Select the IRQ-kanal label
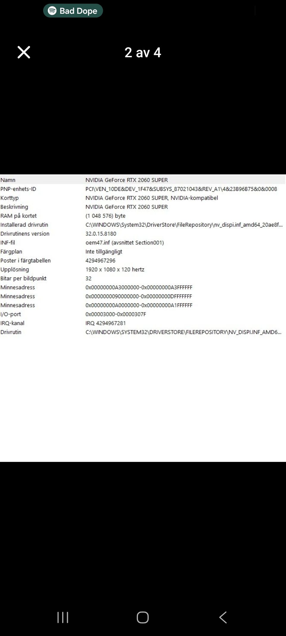Screen dimensions: 286x636 pos(12,323)
